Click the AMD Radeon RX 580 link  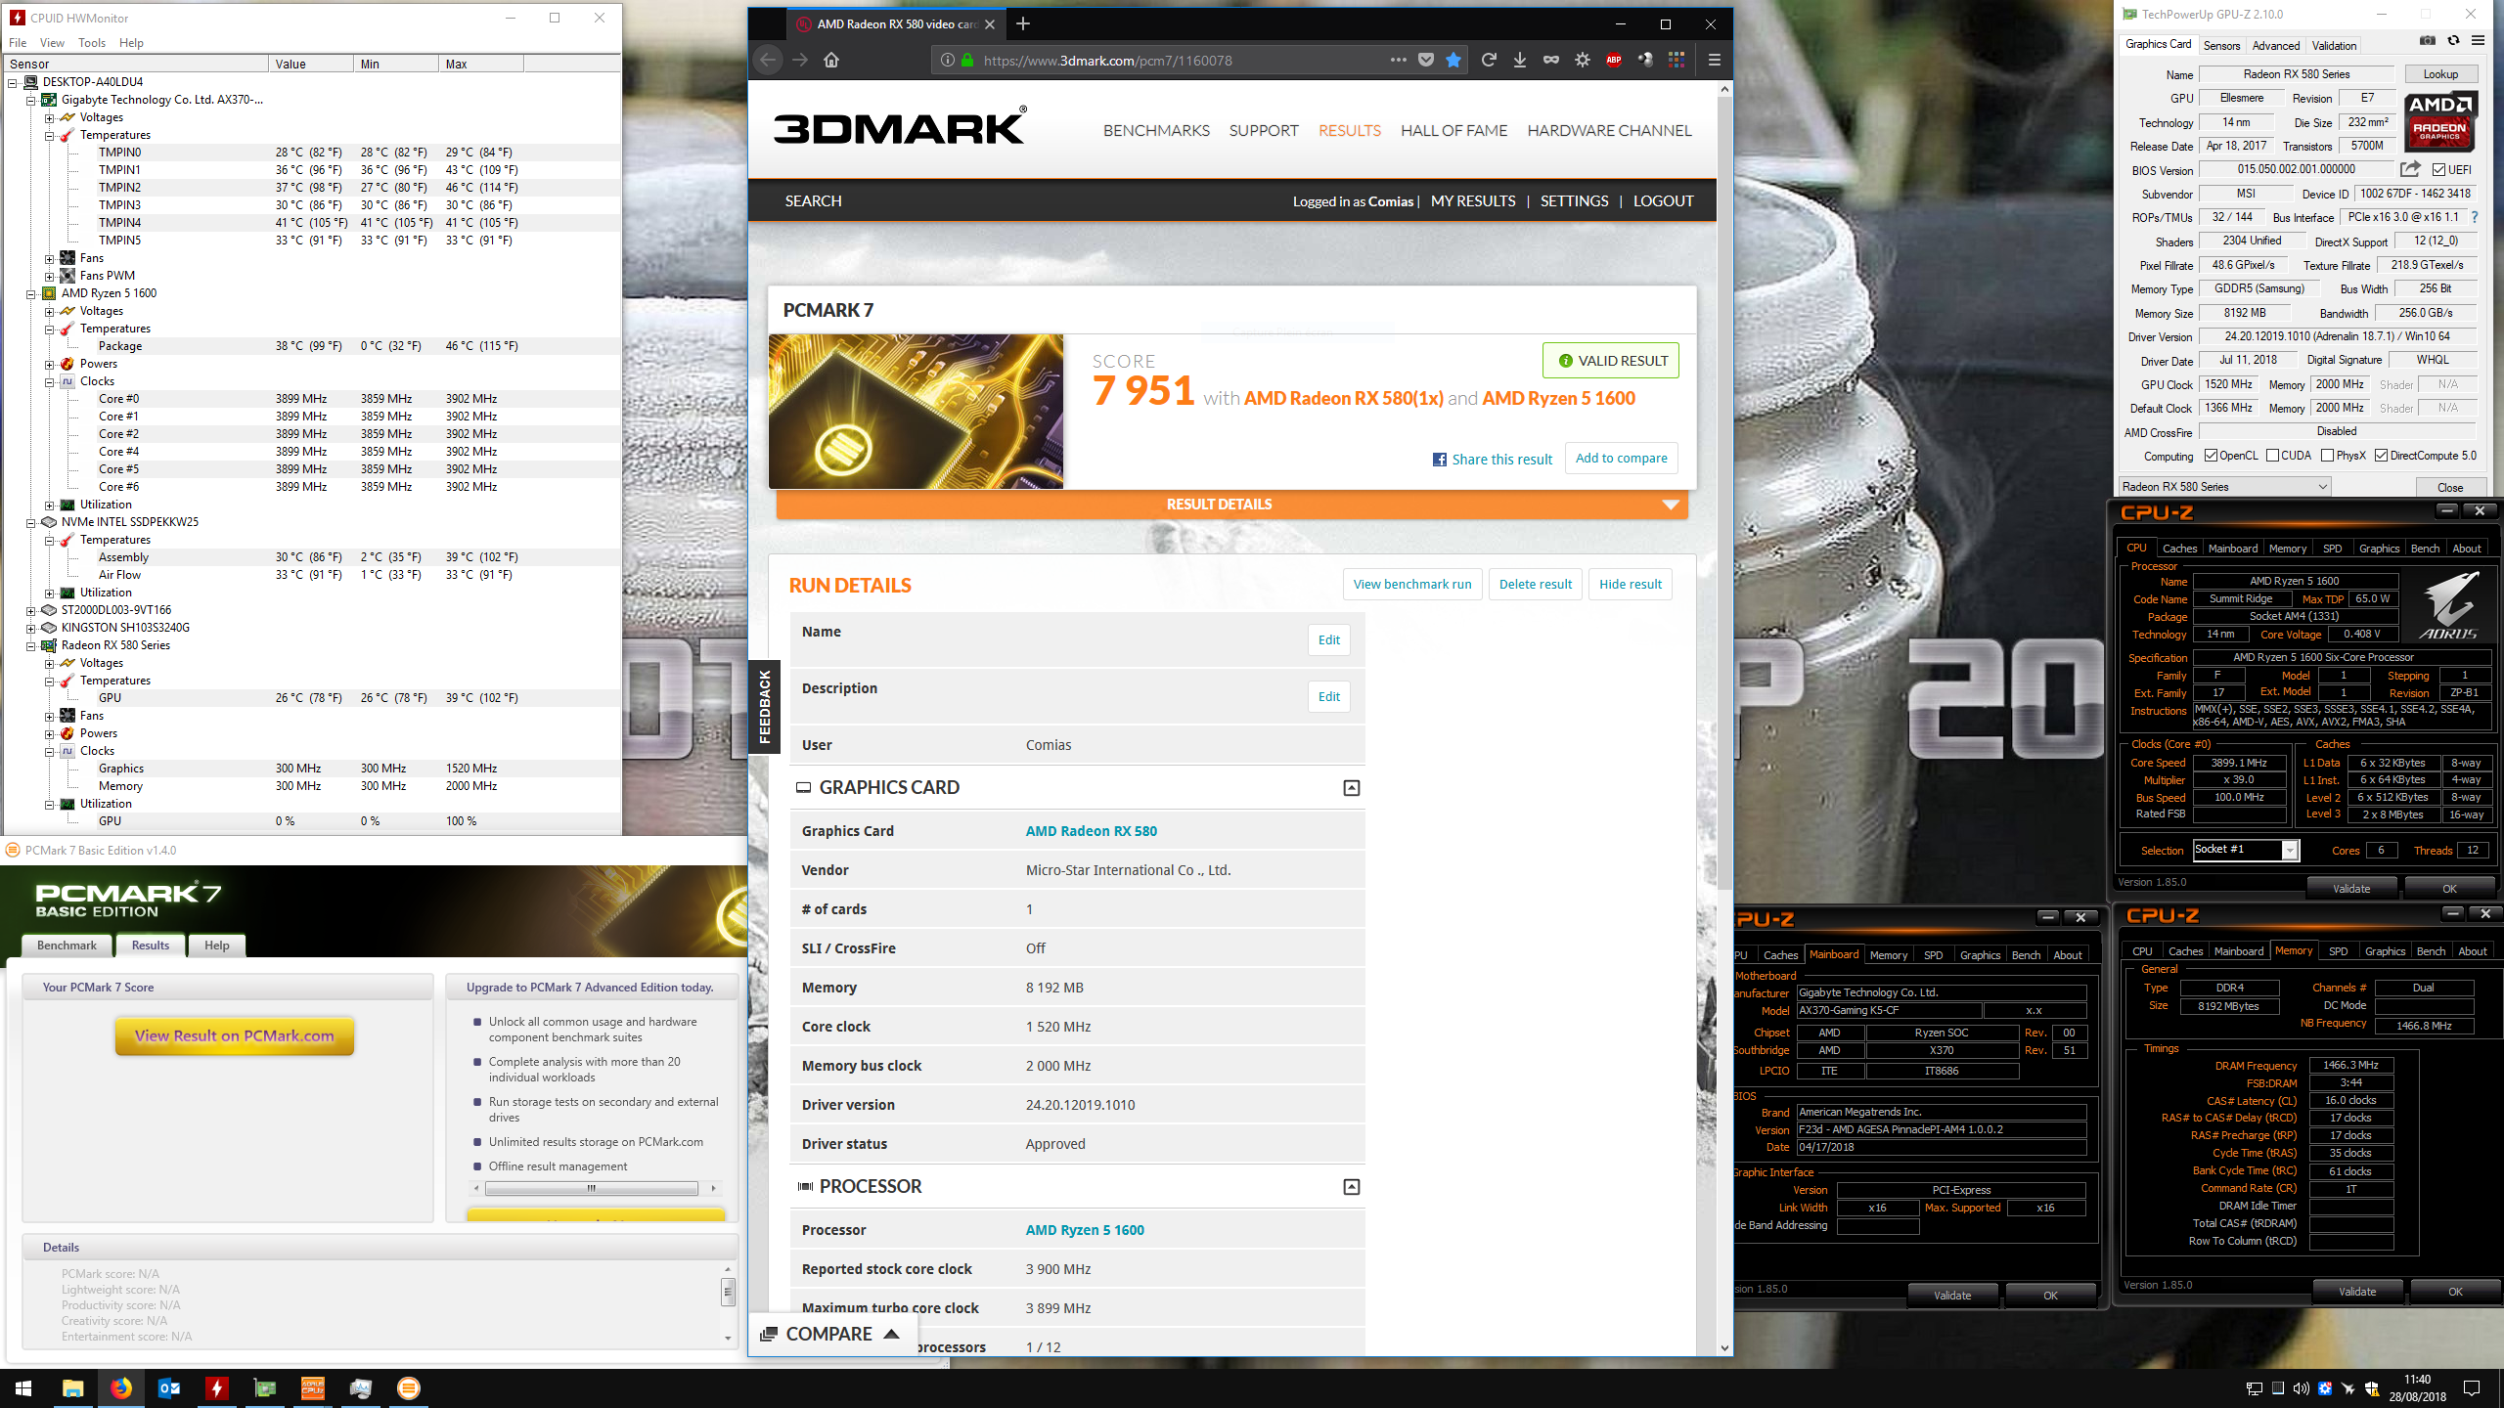click(1091, 831)
